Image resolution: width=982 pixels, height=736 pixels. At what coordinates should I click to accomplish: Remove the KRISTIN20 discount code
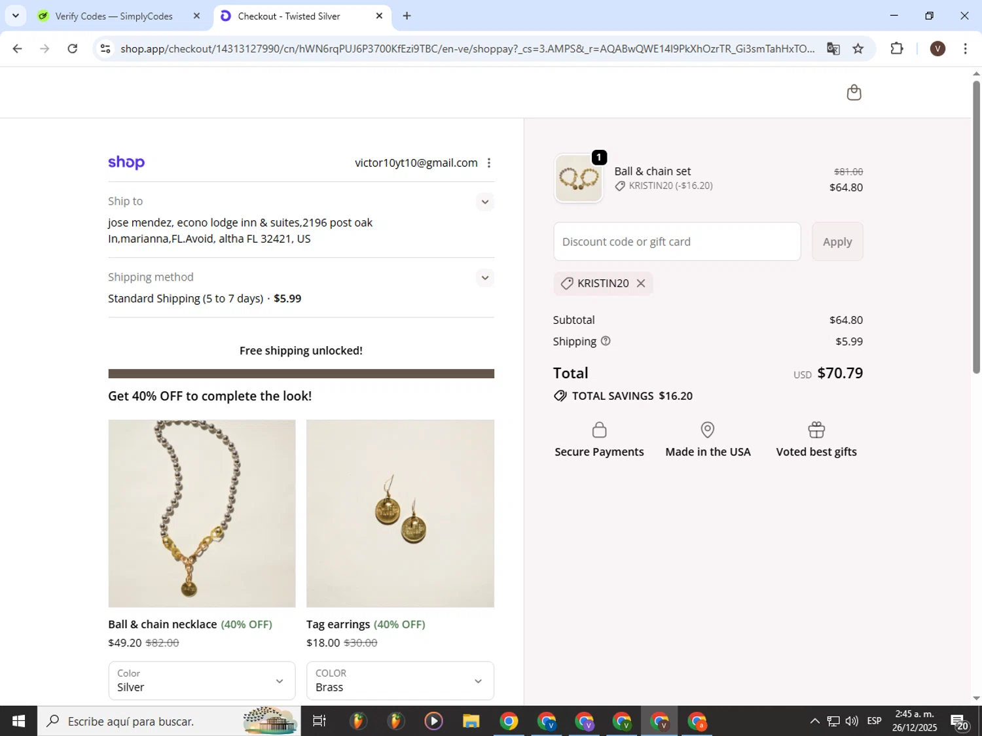coord(641,283)
